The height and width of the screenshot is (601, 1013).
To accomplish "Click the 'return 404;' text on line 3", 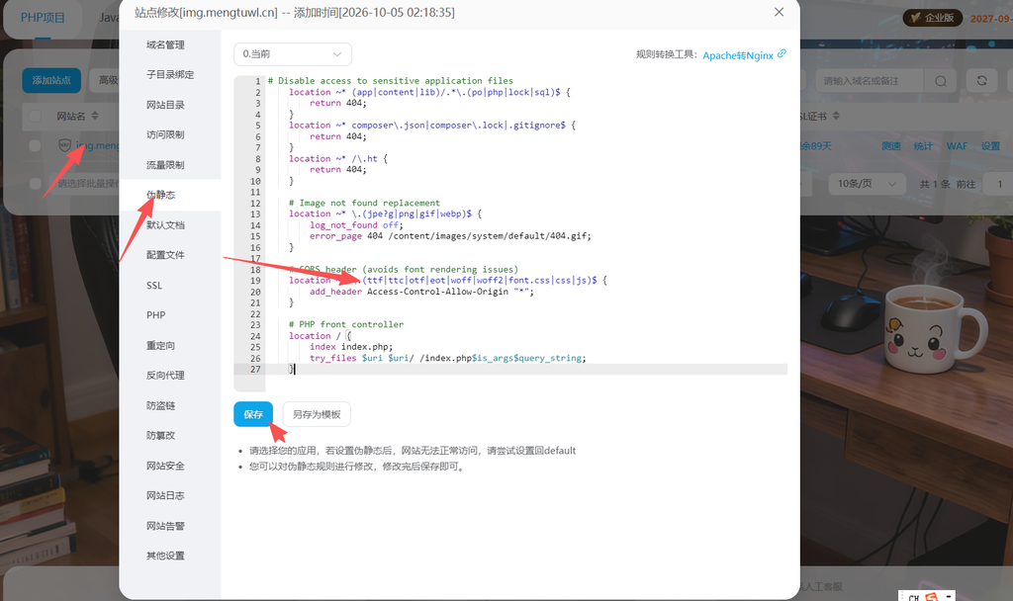I will point(338,103).
